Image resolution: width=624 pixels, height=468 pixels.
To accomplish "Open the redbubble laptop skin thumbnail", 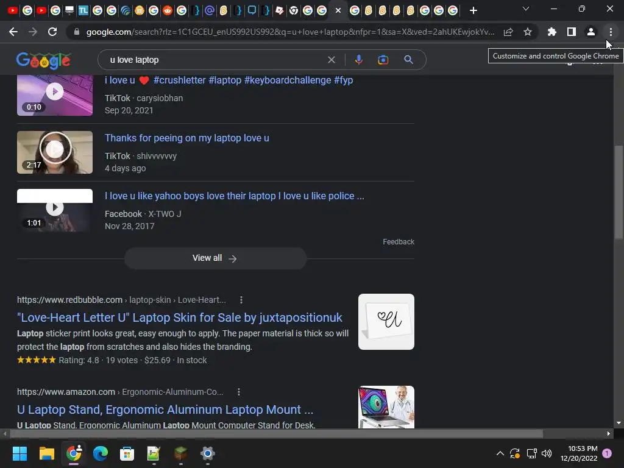I will 386,322.
